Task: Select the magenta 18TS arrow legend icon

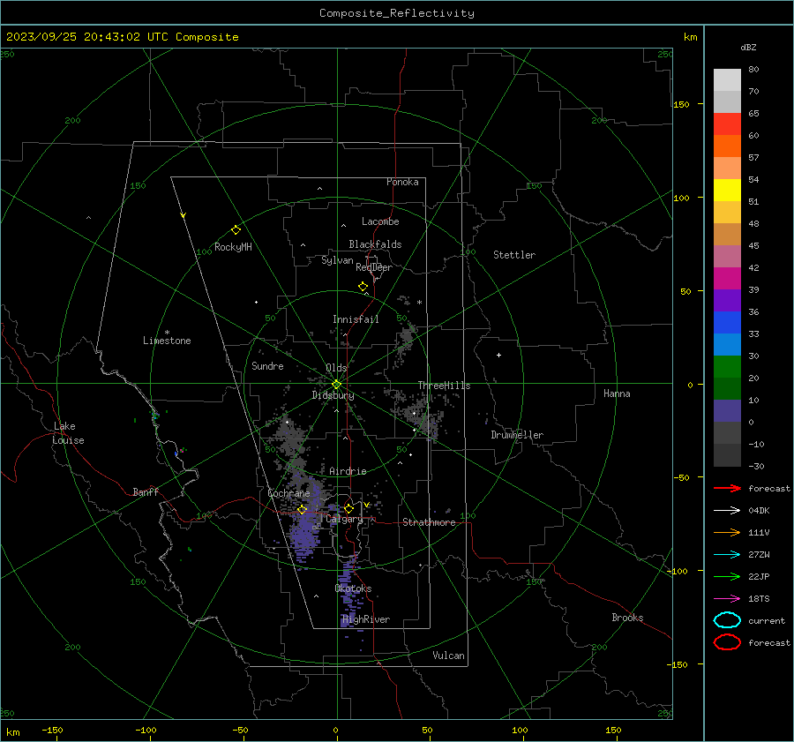Action: 727,599
